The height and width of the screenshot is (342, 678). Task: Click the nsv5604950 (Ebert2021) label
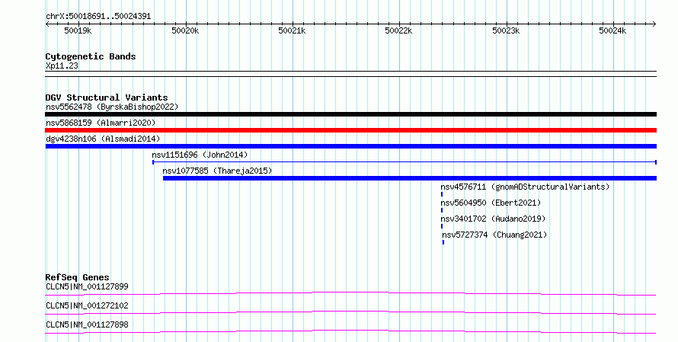pyautogui.click(x=491, y=203)
